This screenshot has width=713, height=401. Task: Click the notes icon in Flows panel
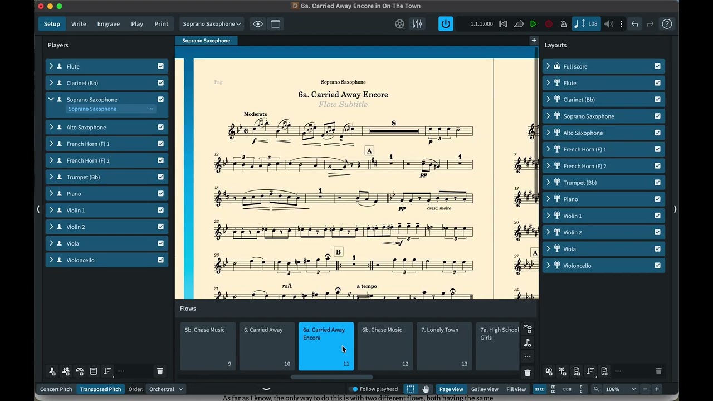tap(528, 343)
